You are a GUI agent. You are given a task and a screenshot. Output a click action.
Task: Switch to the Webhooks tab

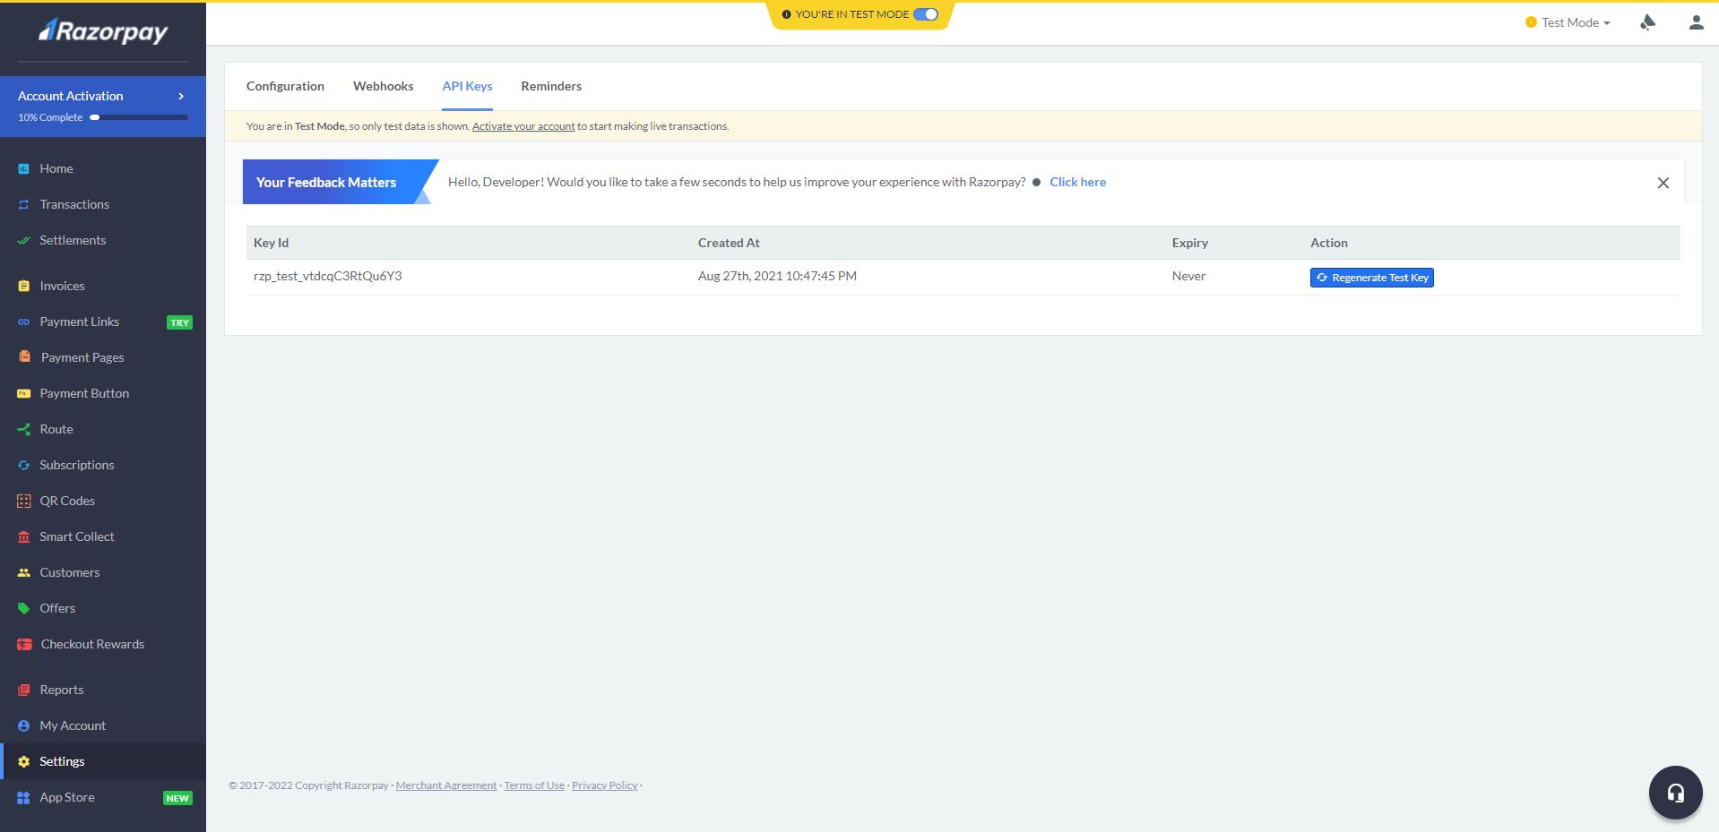pos(383,86)
